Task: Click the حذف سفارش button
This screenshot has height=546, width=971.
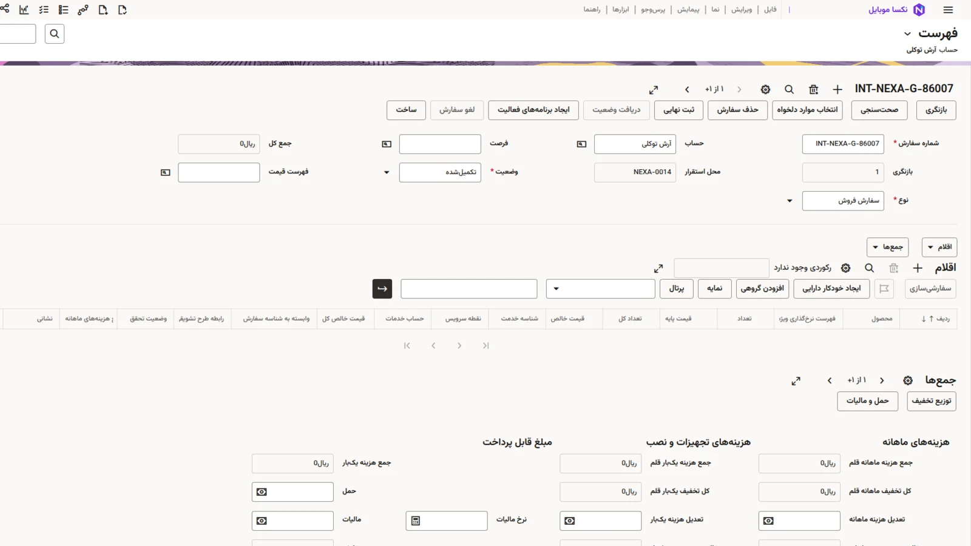Action: (737, 110)
